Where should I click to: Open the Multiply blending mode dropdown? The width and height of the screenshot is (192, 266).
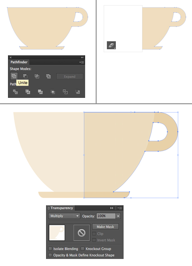(x=64, y=216)
